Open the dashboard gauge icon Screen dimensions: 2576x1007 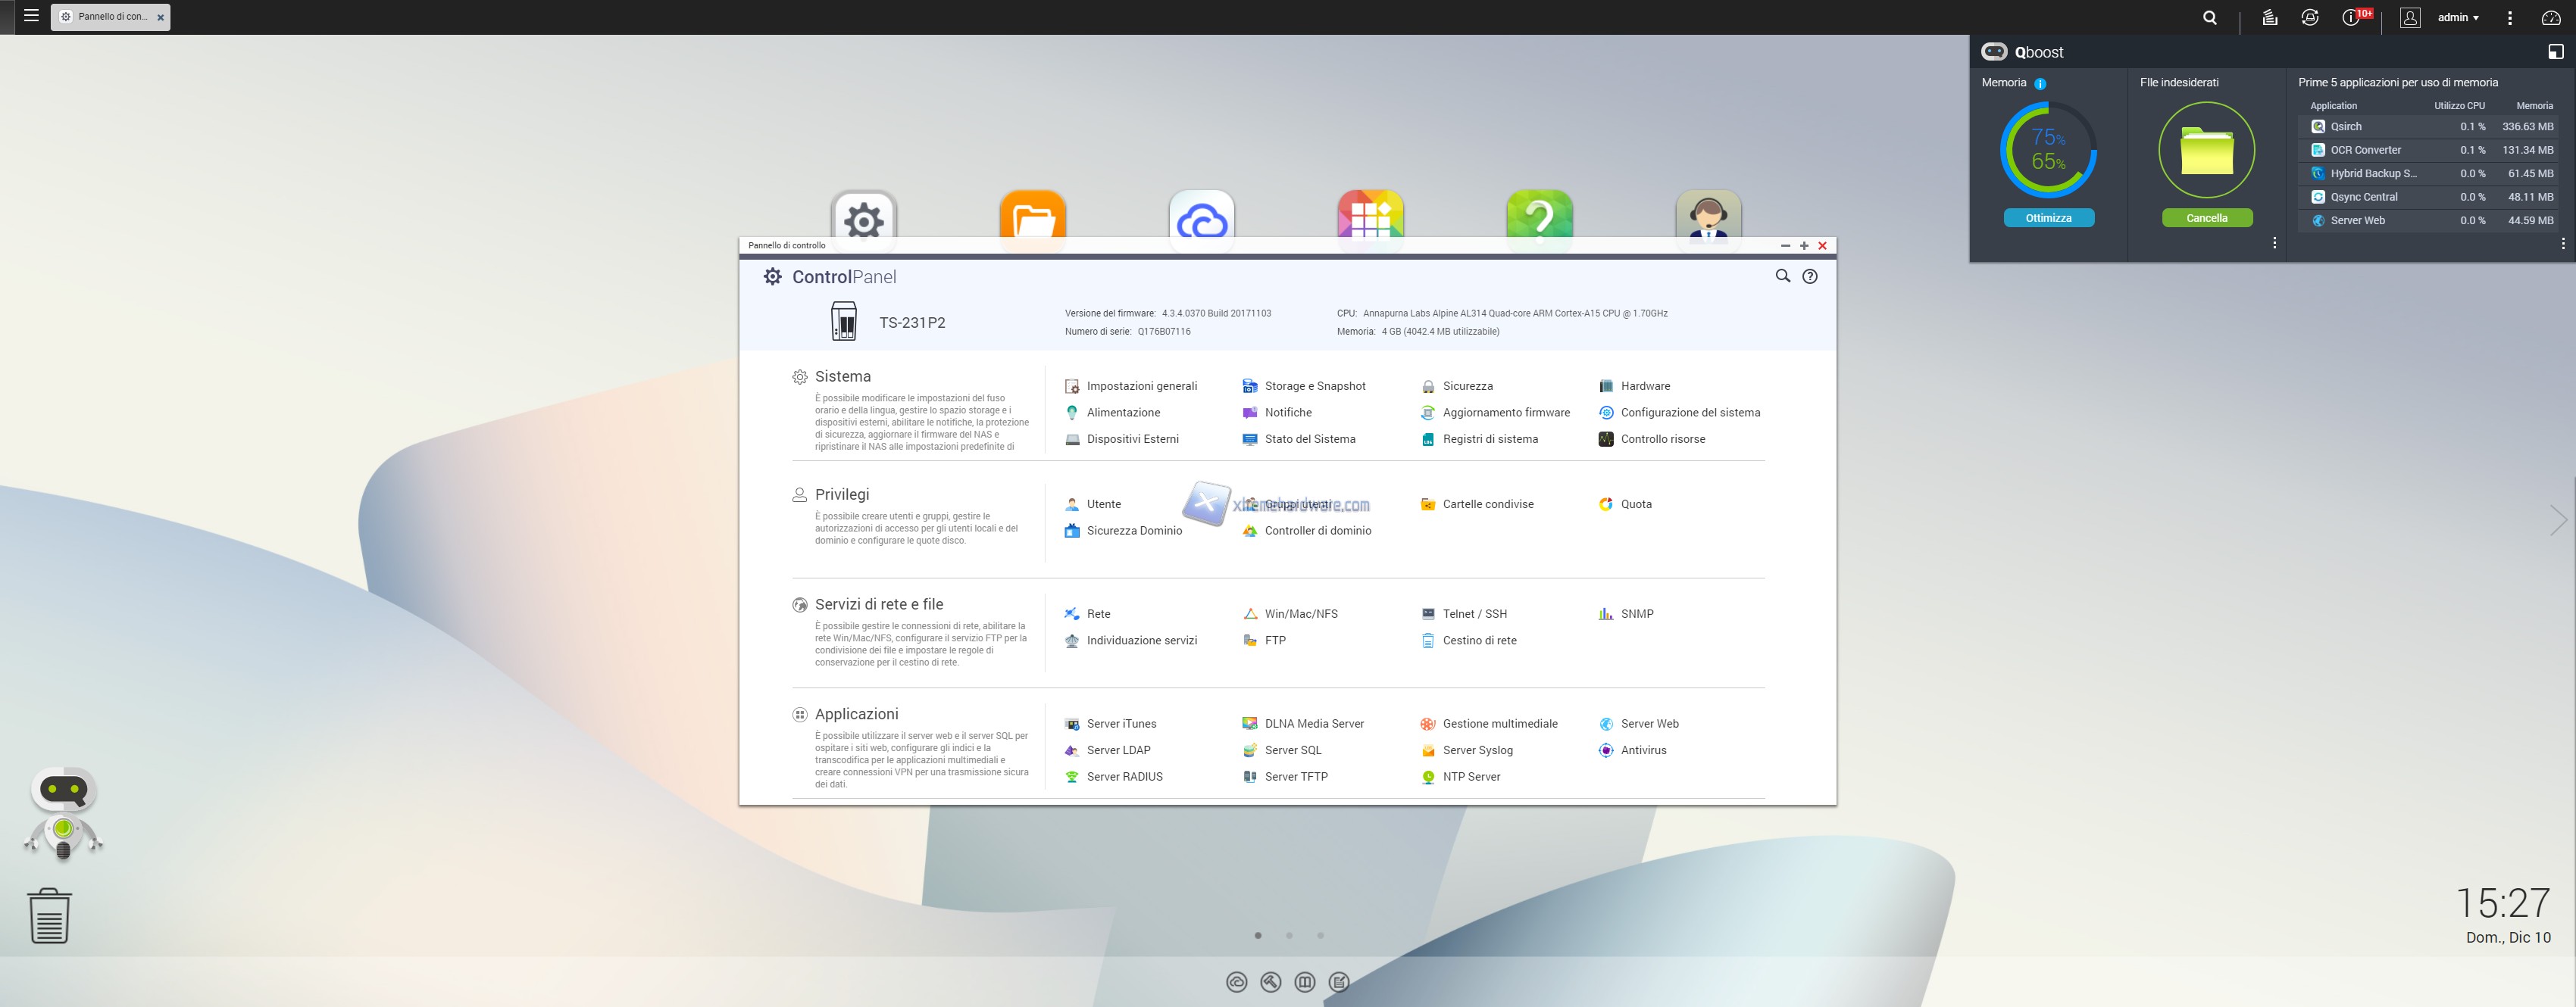click(x=2550, y=17)
